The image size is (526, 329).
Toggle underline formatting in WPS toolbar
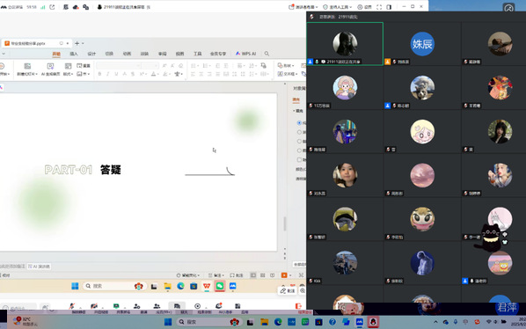pos(116,74)
